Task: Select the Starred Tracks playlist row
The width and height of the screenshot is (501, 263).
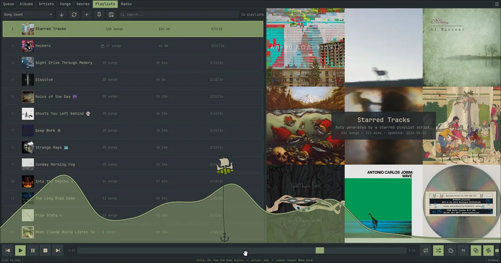Action: pos(133,29)
